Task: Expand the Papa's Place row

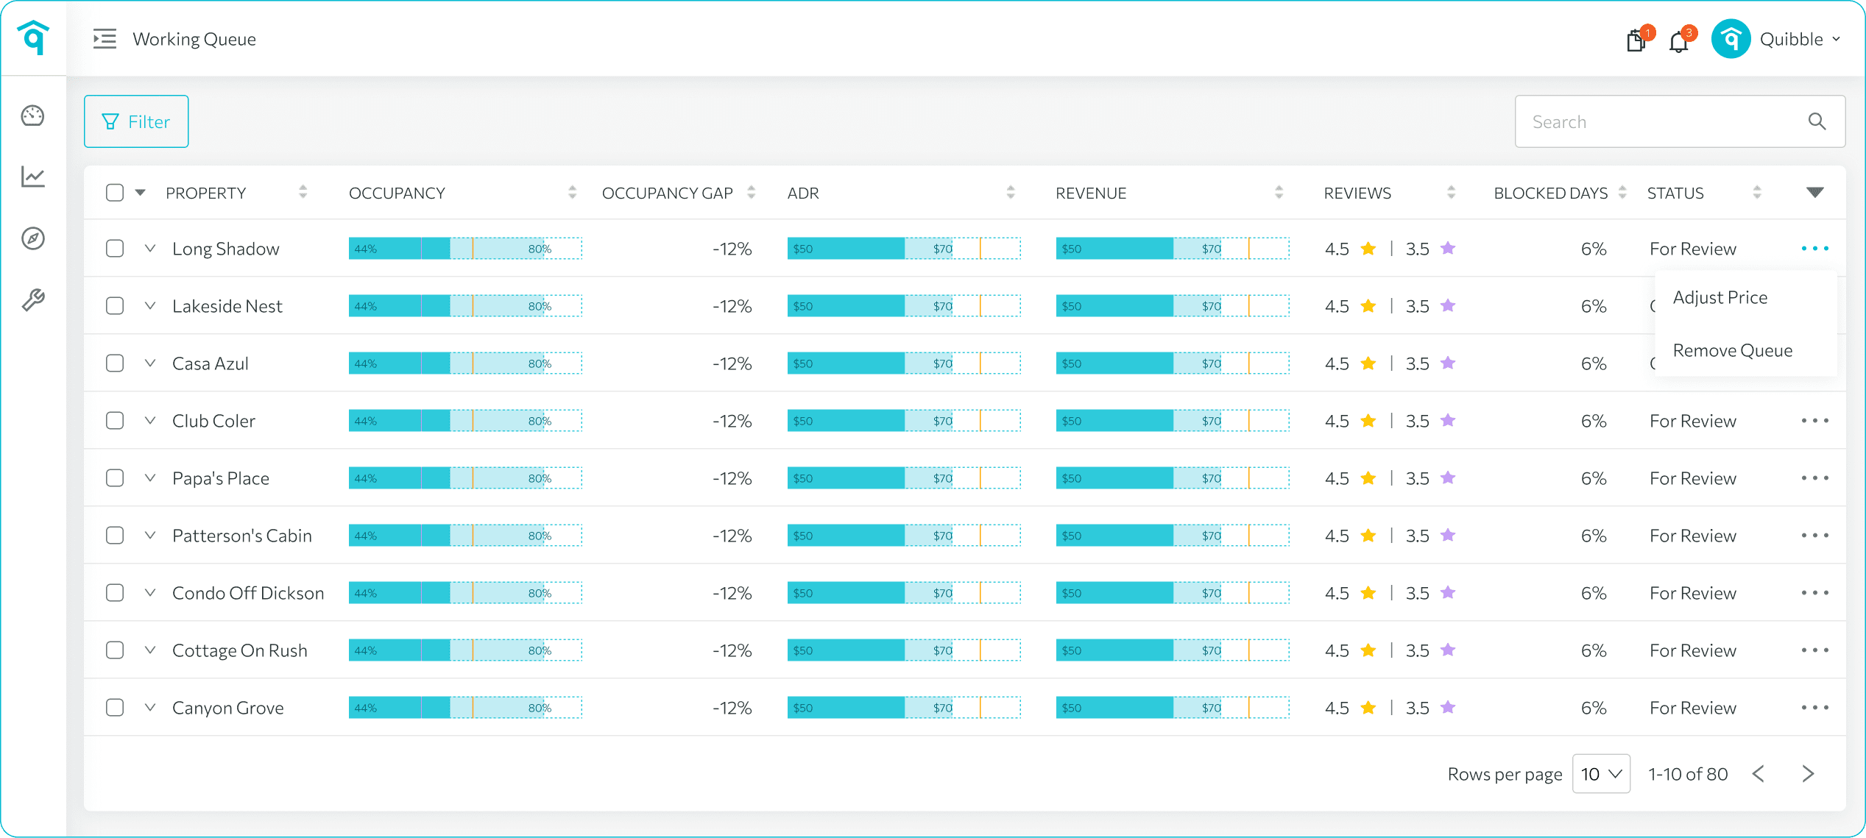Action: (x=150, y=478)
